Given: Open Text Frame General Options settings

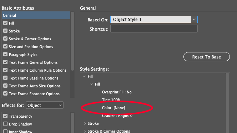Looking at the screenshot, I should coord(33,62).
